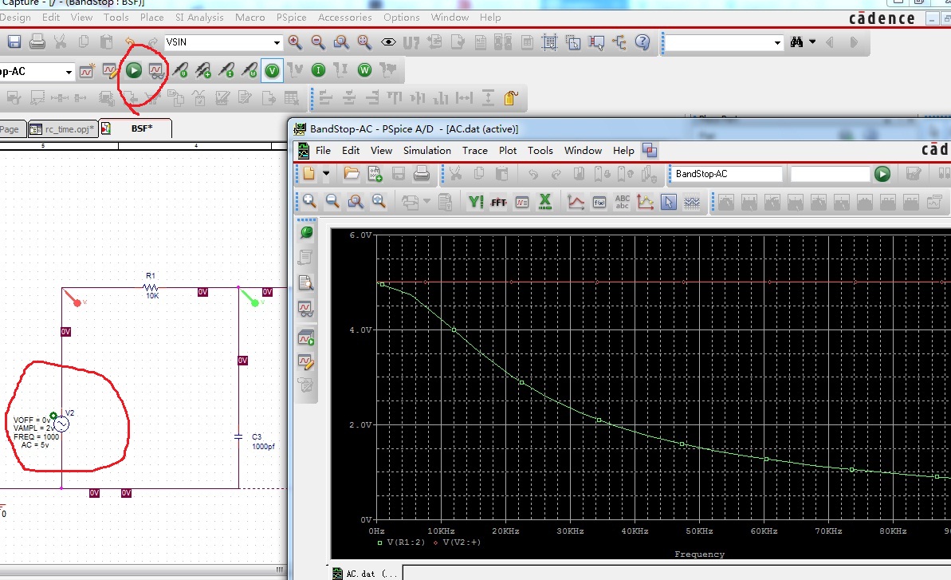The width and height of the screenshot is (951, 580).
Task: Expand PSpice new file dropdown arrow
Action: coord(326,173)
